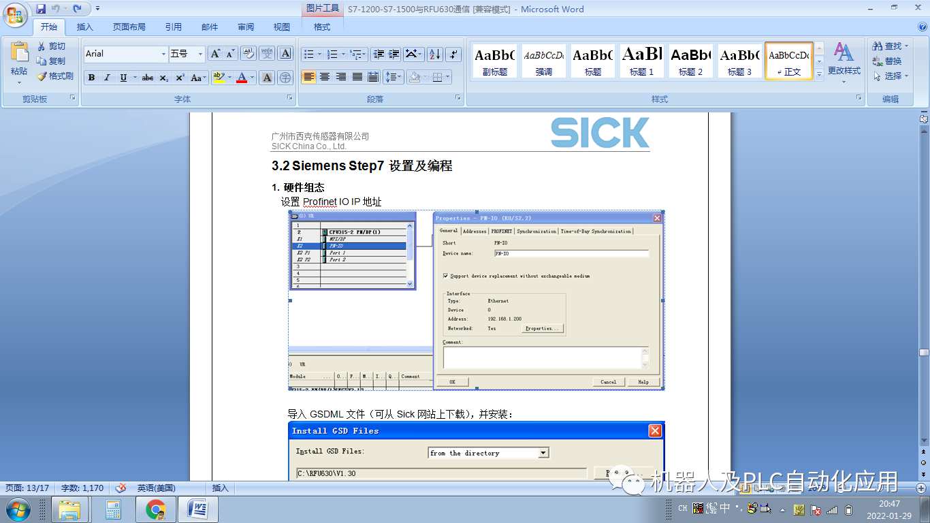The width and height of the screenshot is (930, 523).
Task: Align text left
Action: tap(309, 77)
